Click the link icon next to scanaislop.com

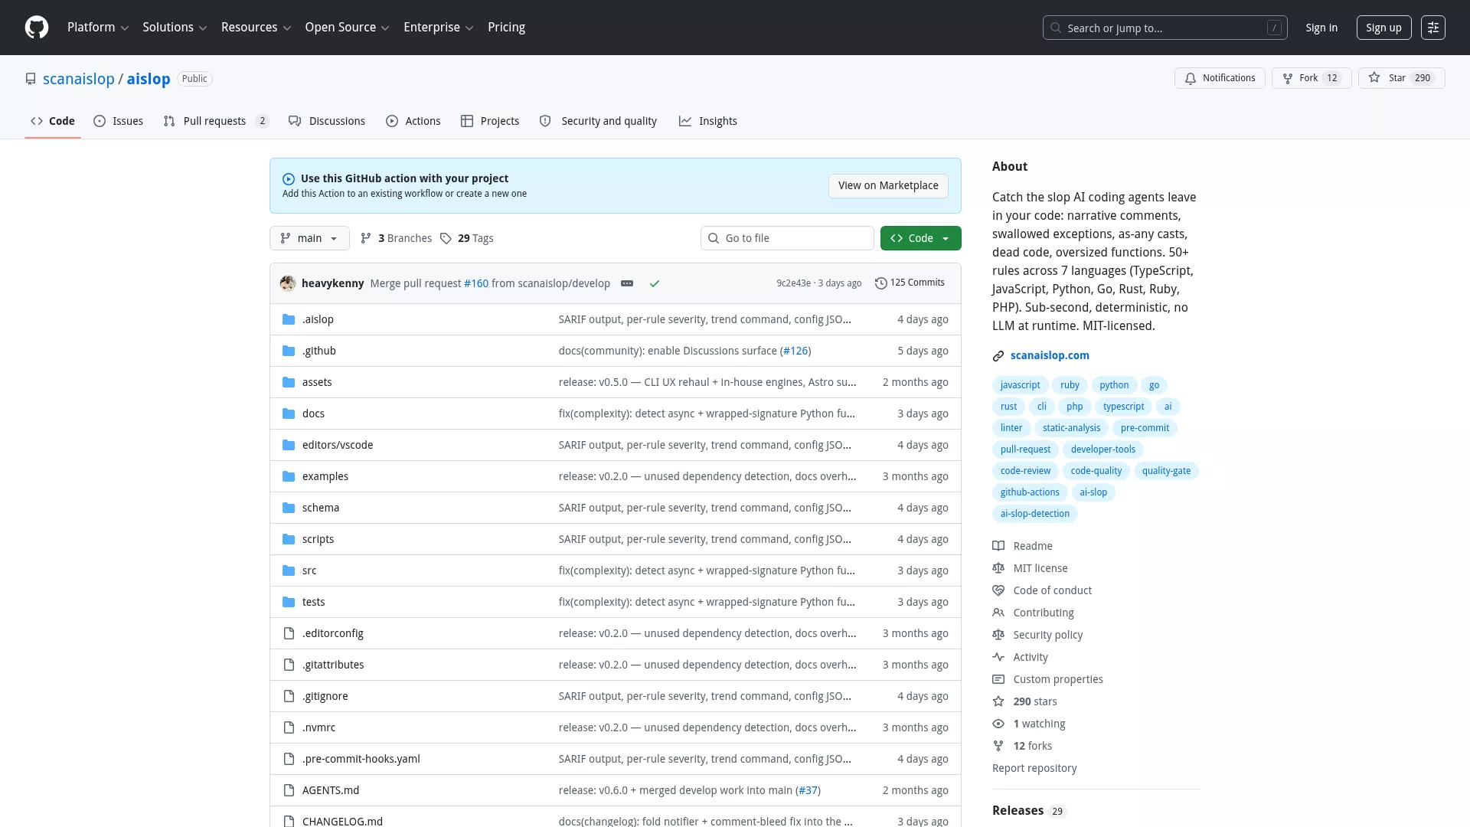point(998,356)
